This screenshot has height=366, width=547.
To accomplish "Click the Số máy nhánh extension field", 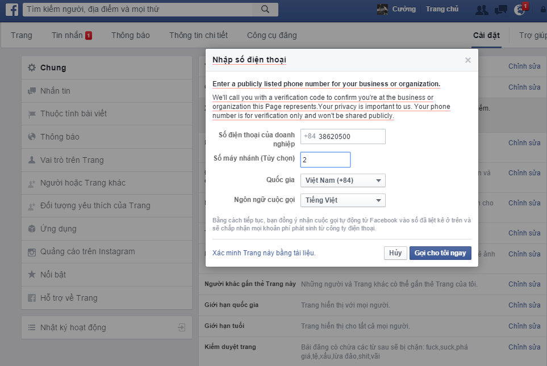I will [x=325, y=160].
